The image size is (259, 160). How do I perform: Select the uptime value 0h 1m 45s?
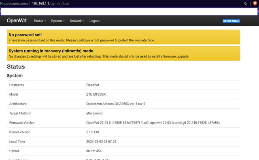93,151
